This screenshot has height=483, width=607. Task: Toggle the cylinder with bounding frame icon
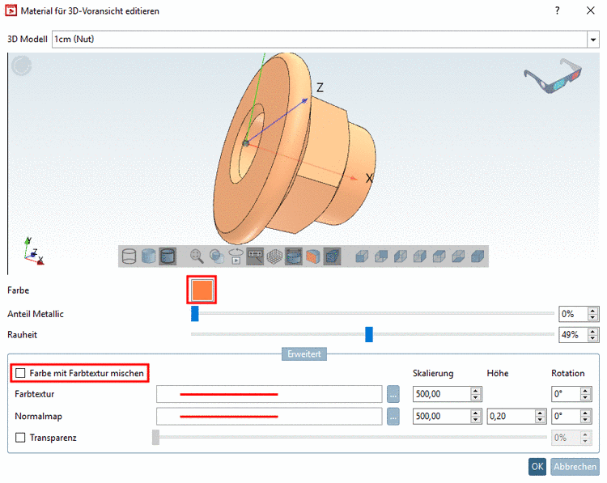pyautogui.click(x=294, y=256)
